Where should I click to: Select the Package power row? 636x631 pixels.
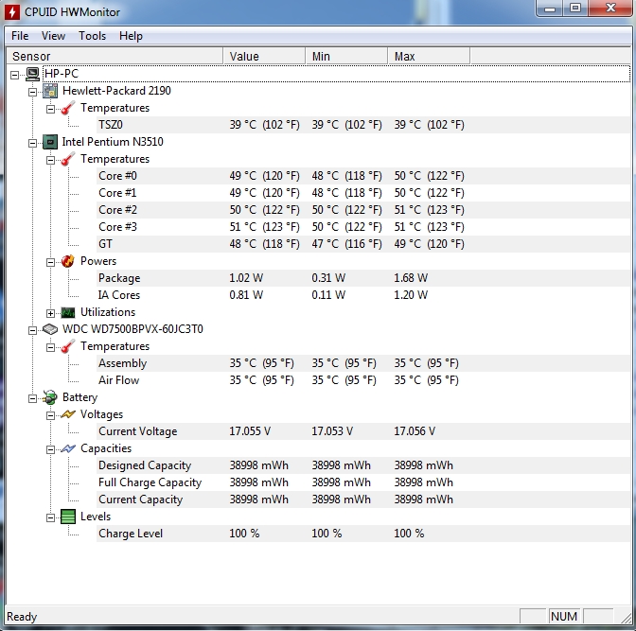click(363, 278)
